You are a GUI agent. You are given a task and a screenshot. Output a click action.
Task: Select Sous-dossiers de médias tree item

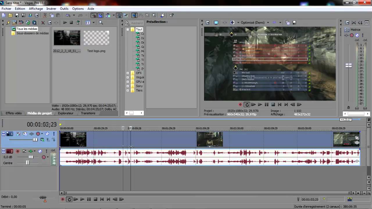[33, 33]
